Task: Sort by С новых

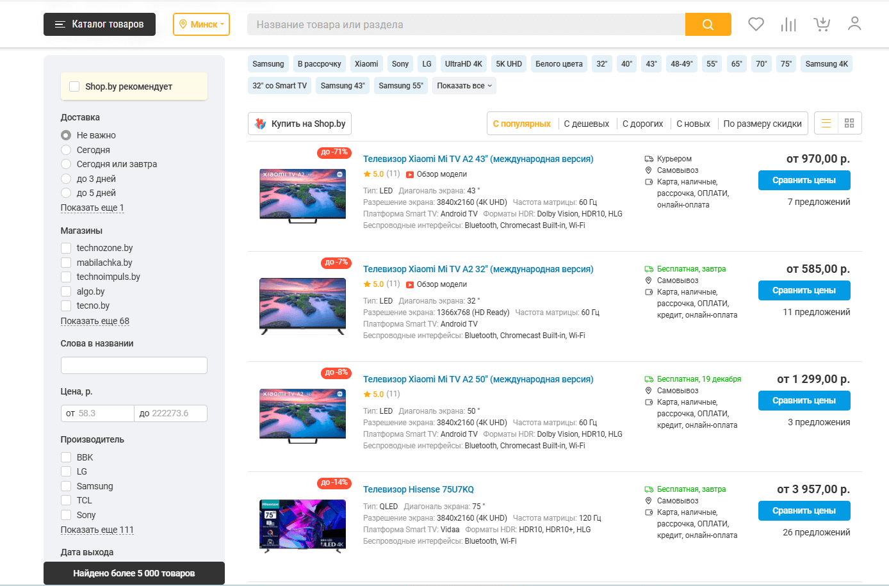Action: [694, 124]
